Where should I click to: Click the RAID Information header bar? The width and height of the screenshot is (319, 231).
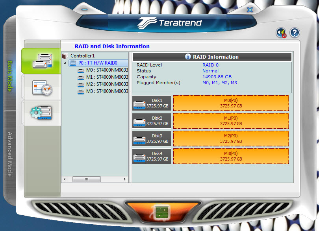pyautogui.click(x=212, y=57)
